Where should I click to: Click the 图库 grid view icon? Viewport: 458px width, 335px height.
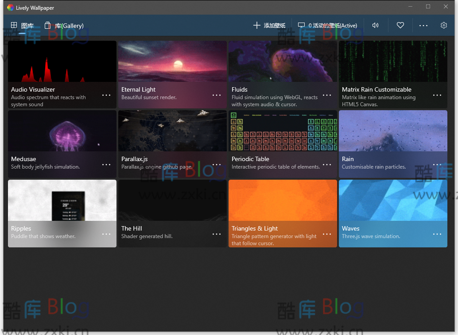point(13,25)
